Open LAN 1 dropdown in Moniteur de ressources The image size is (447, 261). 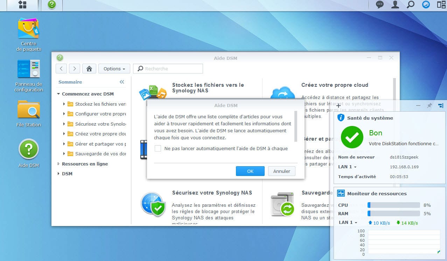tap(348, 223)
